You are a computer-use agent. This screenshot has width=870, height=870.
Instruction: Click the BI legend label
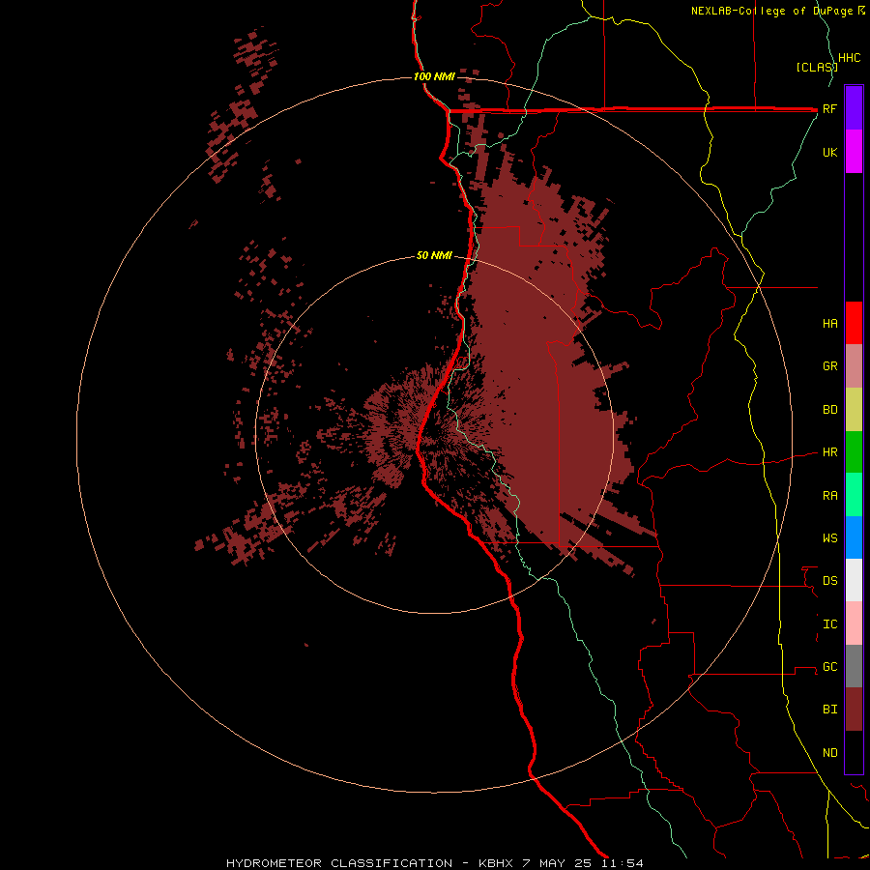(830, 710)
